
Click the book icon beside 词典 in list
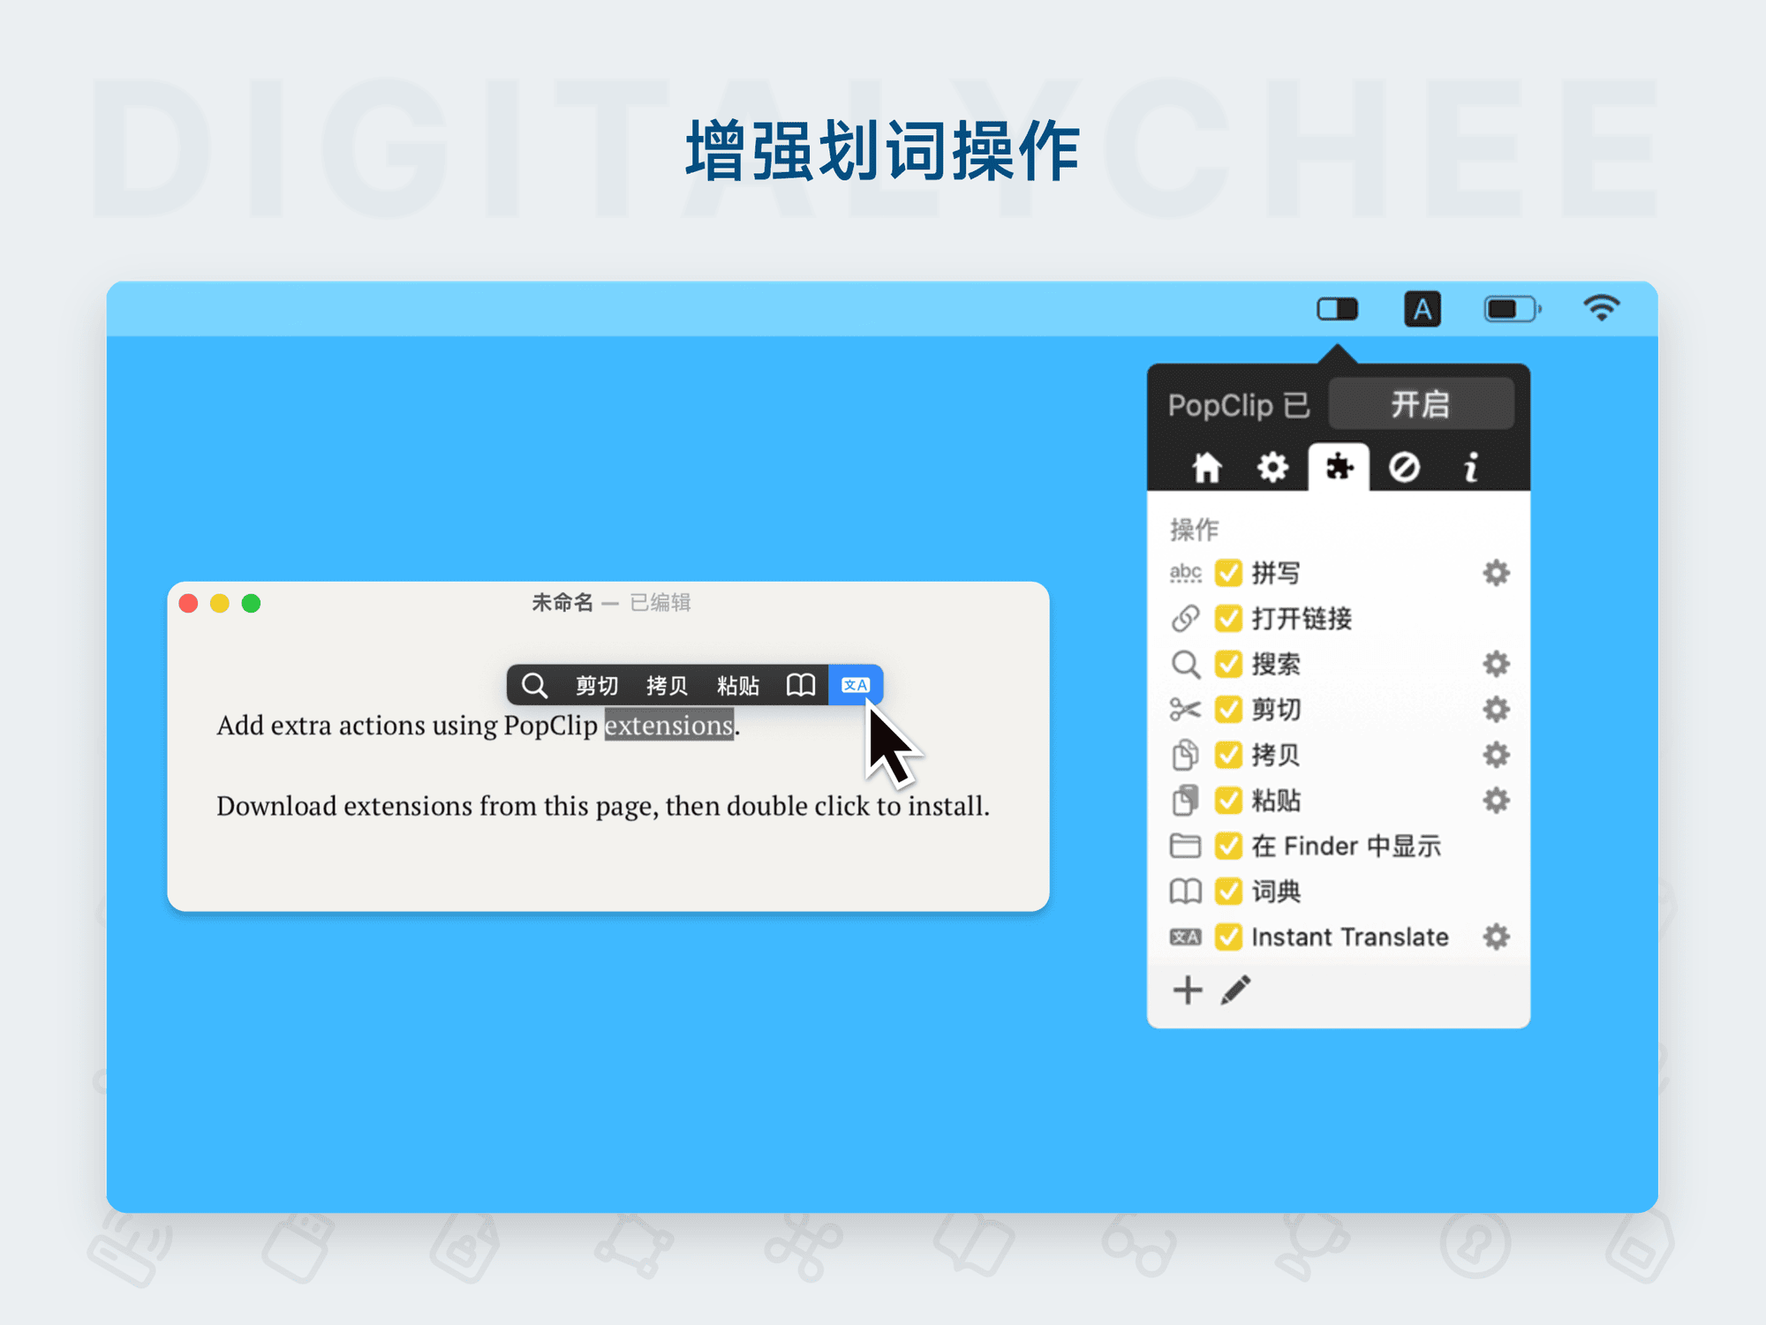1185,892
